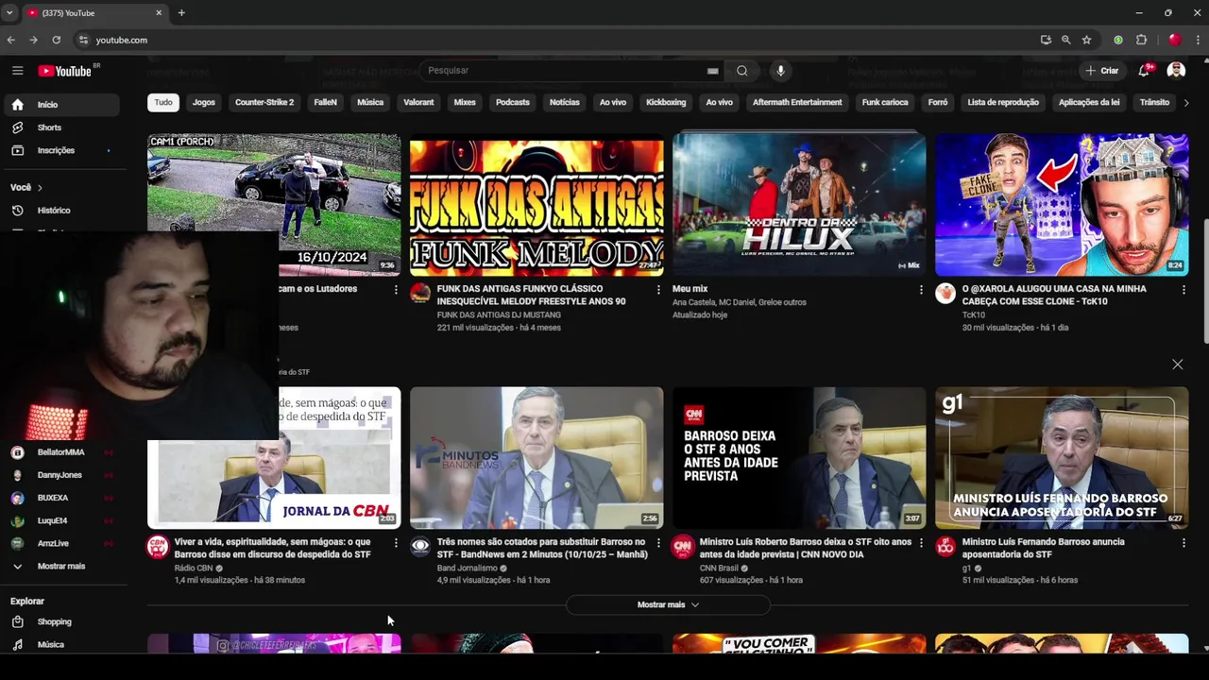Open Shorts in sidebar
1209x680 pixels.
(61, 127)
